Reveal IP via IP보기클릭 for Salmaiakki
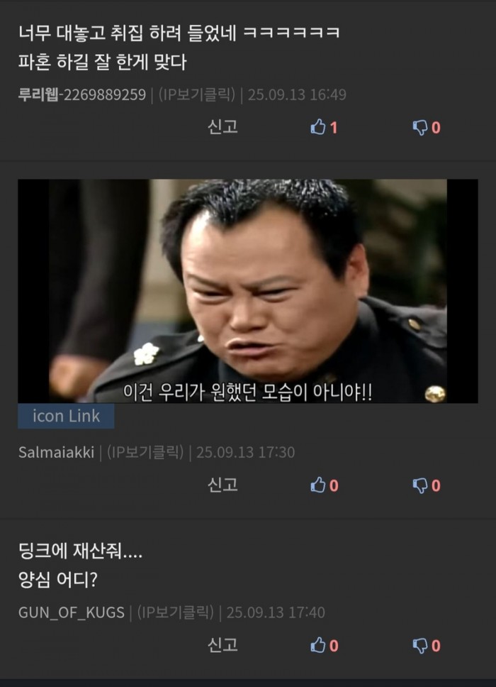This screenshot has height=687, width=496. click(x=145, y=452)
